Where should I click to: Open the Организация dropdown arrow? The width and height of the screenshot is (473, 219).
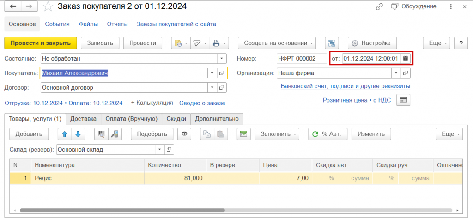click(x=396, y=73)
